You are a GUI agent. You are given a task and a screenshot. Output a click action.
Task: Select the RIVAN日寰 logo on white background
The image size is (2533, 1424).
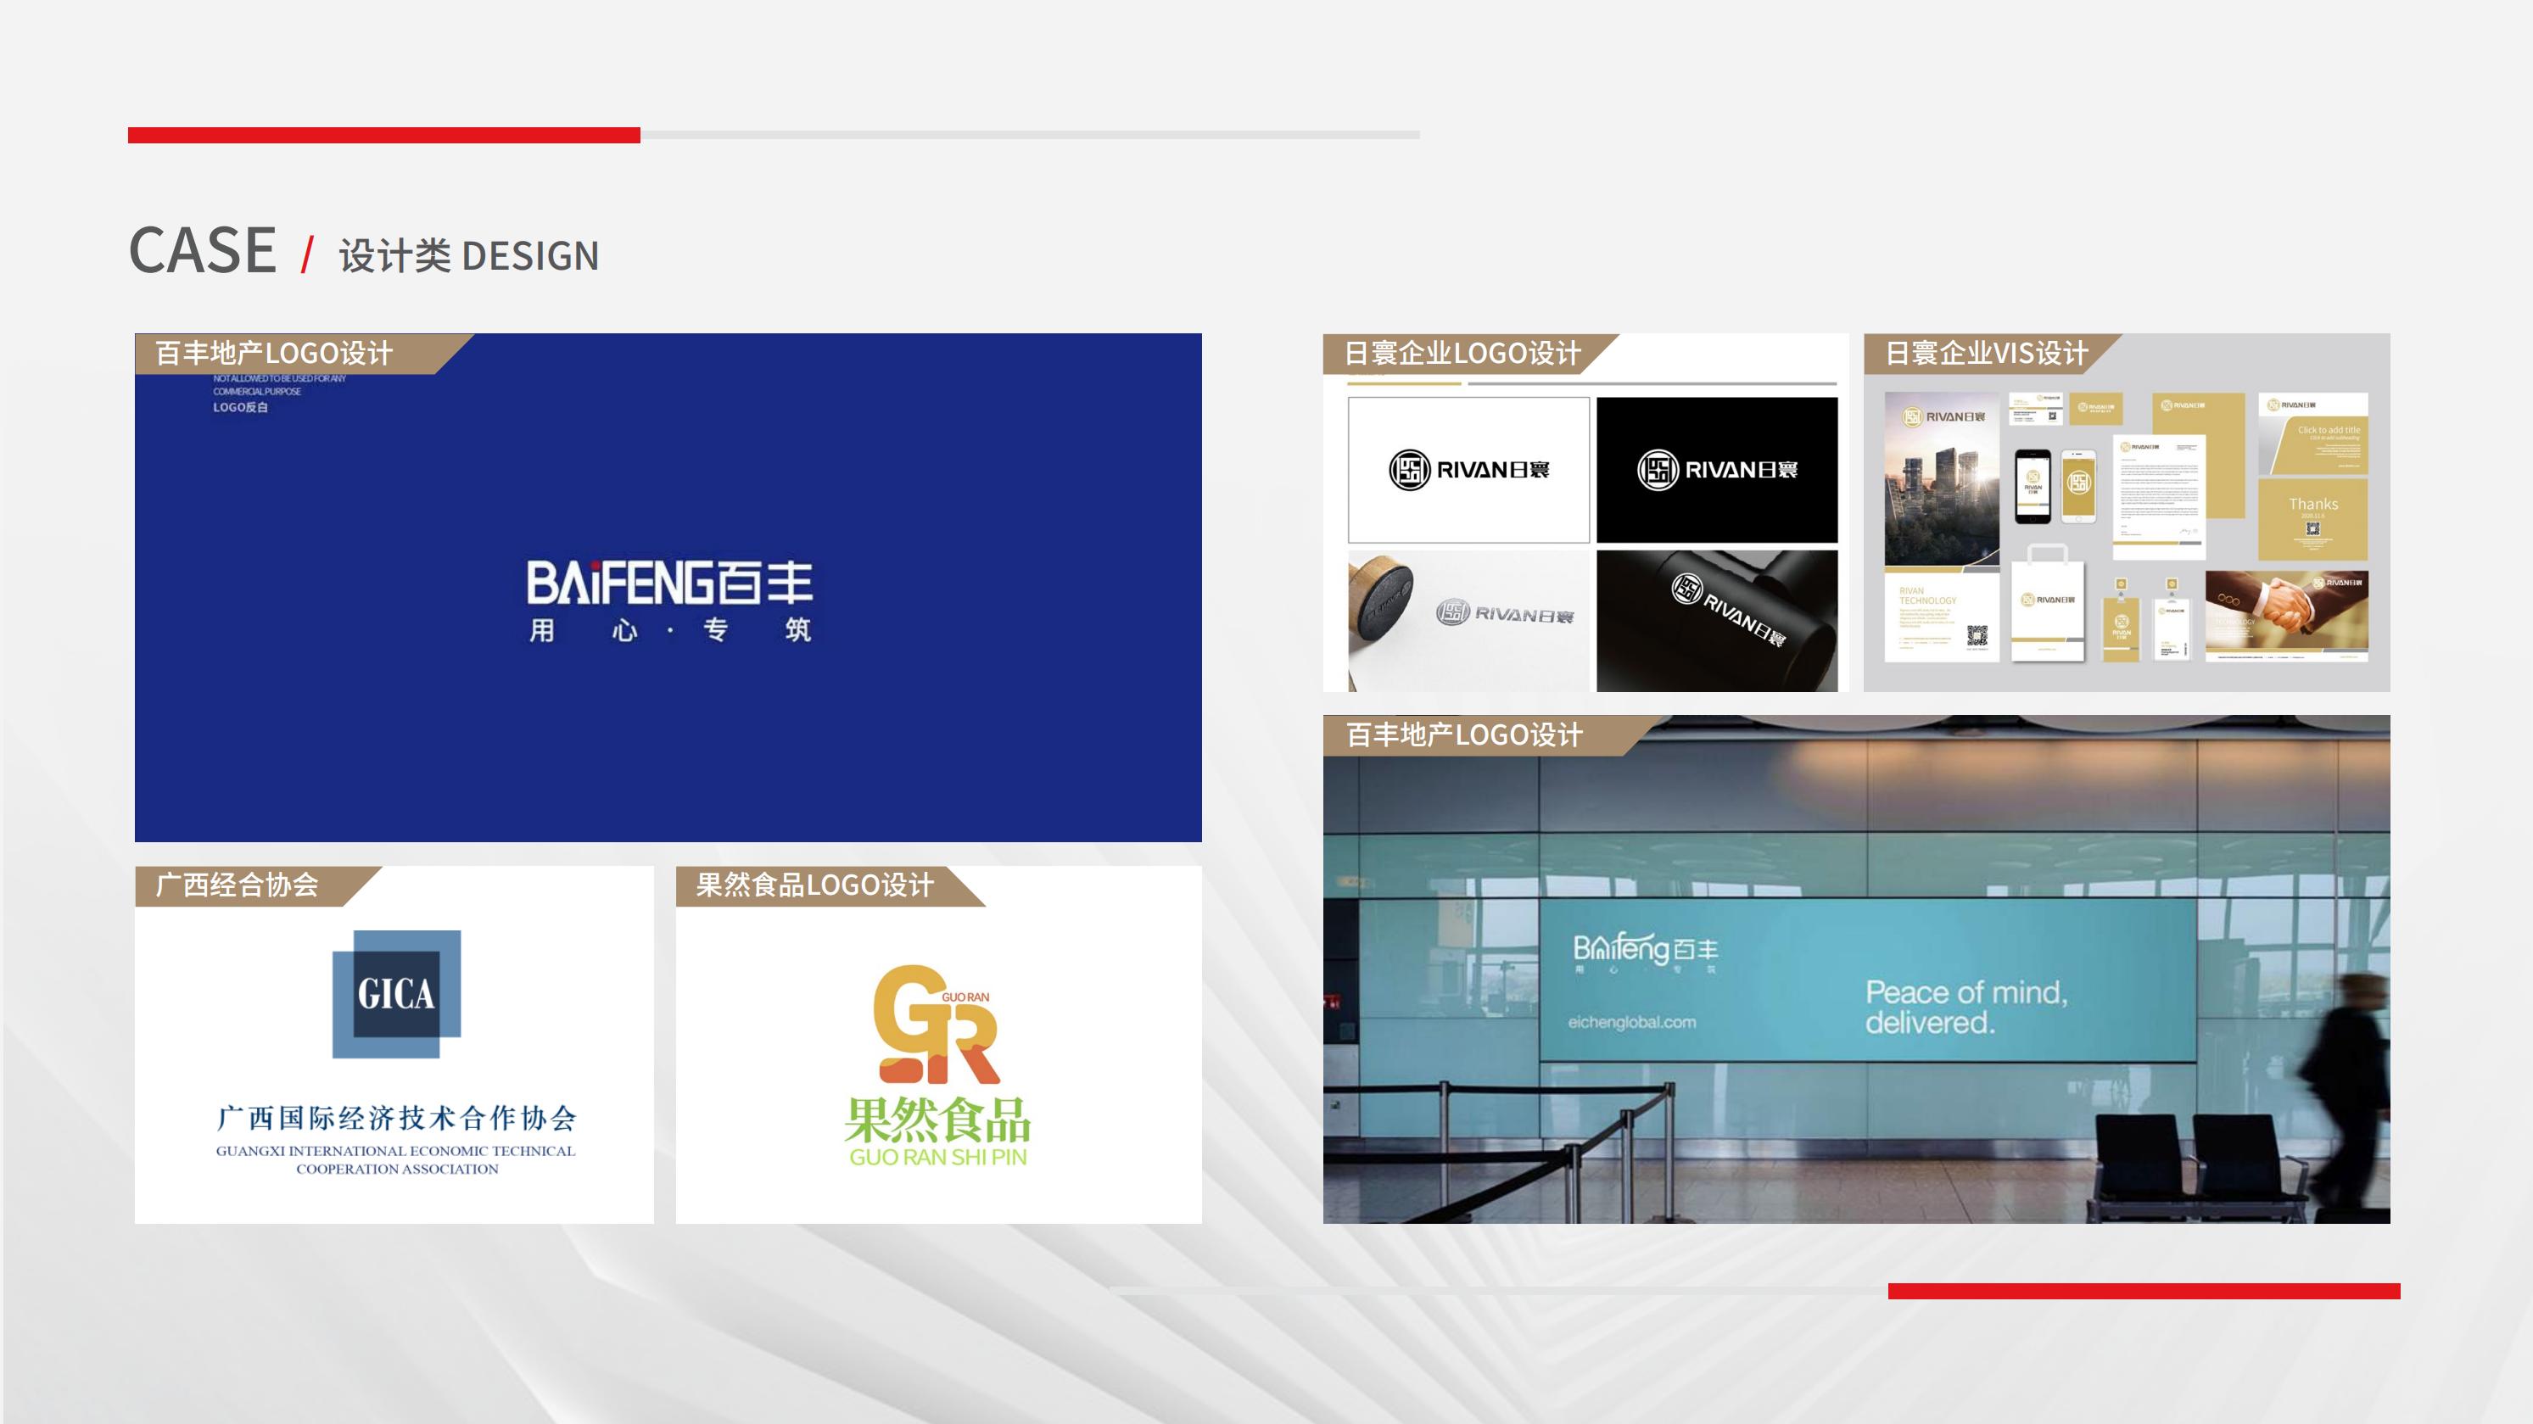(x=1469, y=470)
